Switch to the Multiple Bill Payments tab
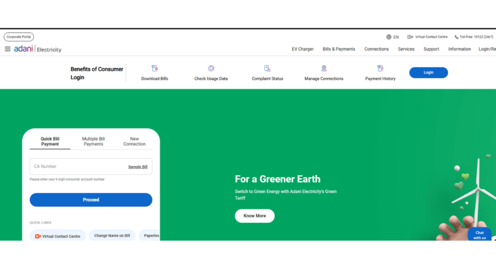The image size is (496, 279). [93, 141]
